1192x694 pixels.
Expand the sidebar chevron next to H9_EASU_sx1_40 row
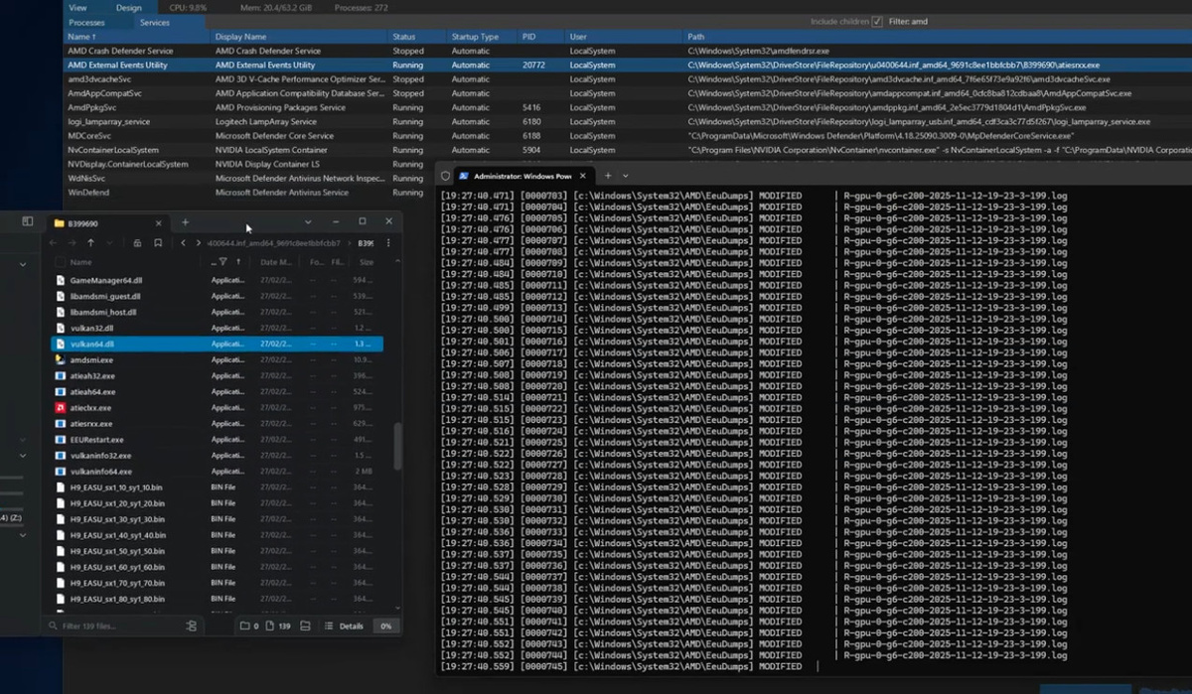pyautogui.click(x=24, y=535)
